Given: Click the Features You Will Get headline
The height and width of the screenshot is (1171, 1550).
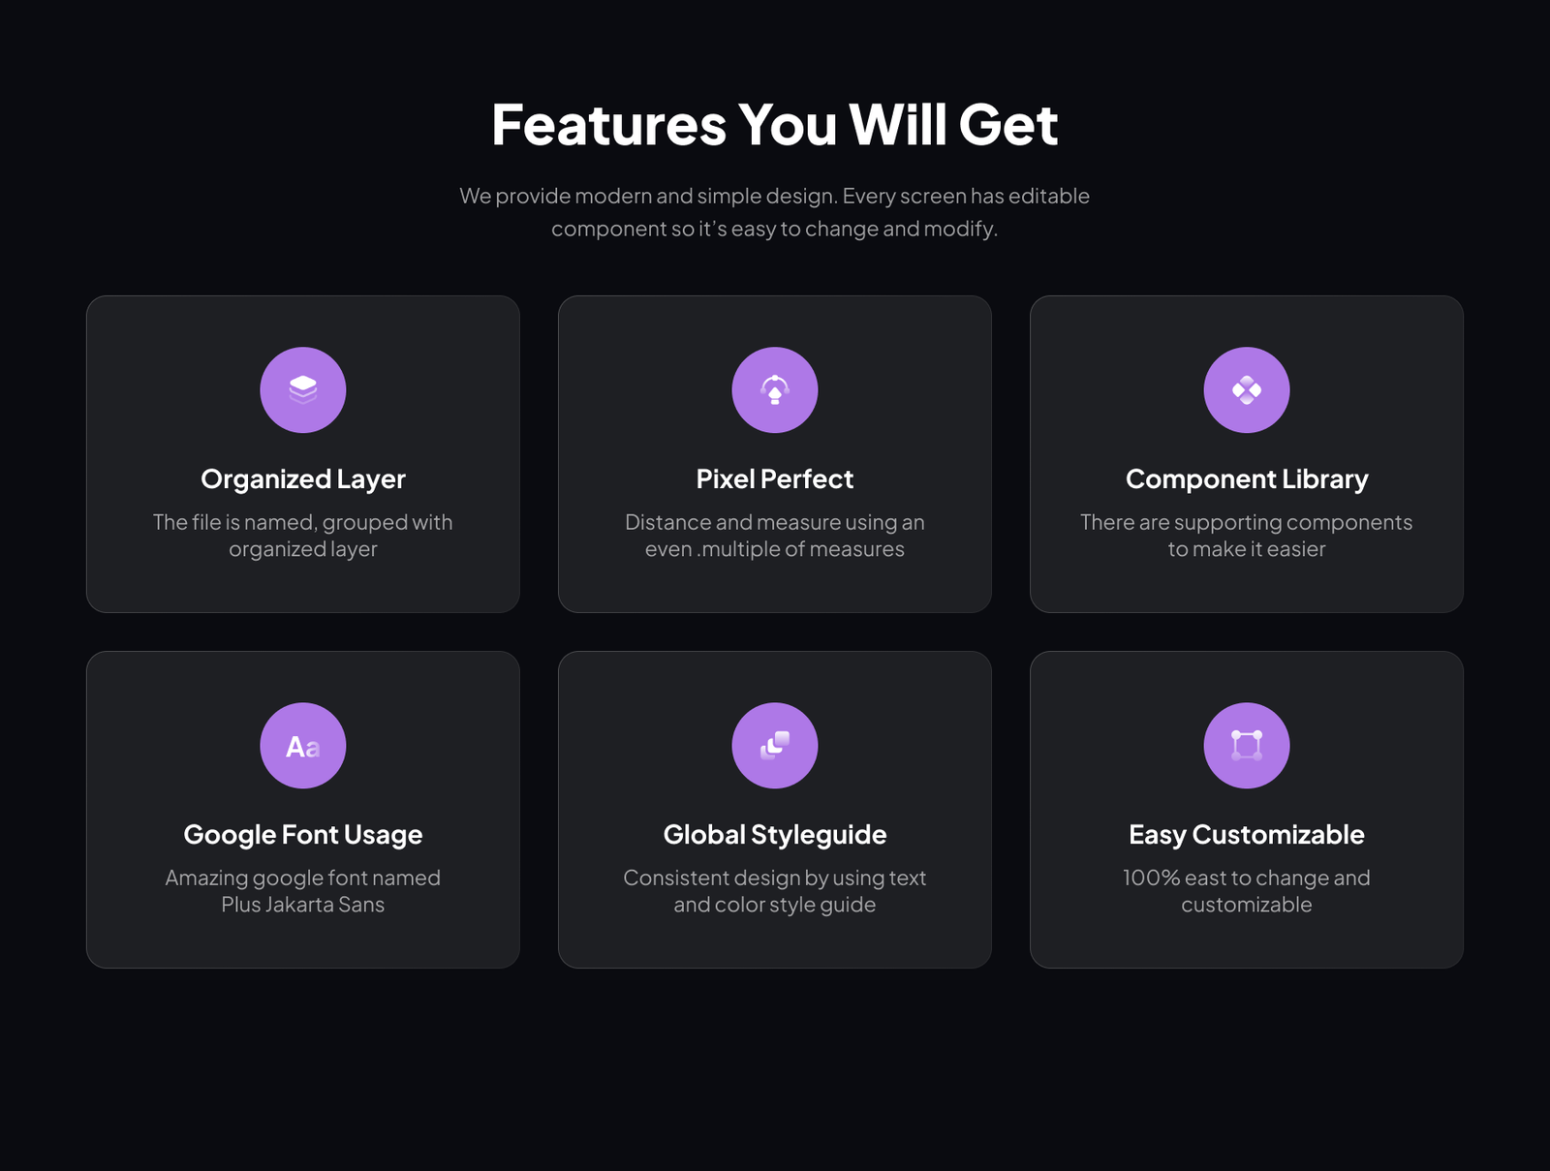Looking at the screenshot, I should pyautogui.click(x=775, y=125).
